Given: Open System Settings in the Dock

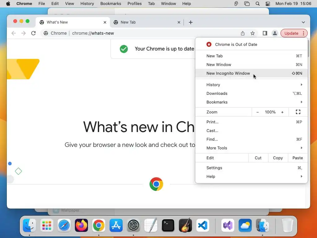Looking at the screenshot, I should (133, 225).
